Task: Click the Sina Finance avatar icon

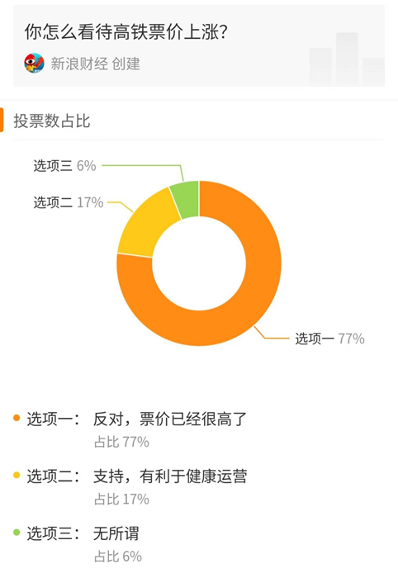Action: click(35, 63)
